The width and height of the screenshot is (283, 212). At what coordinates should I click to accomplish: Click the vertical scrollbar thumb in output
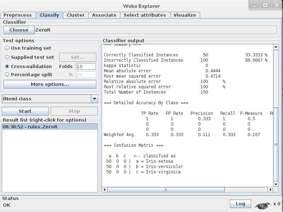pyautogui.click(x=276, y=144)
